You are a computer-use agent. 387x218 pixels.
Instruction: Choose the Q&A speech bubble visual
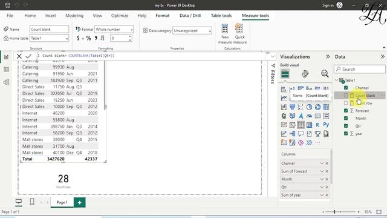pyautogui.click(x=301, y=134)
